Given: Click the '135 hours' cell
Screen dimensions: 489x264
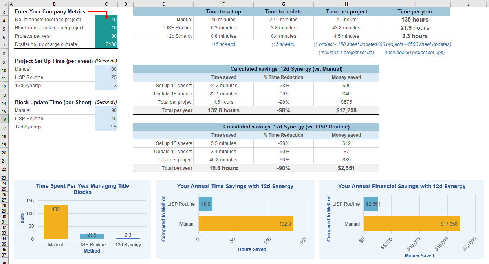Looking at the screenshot, I should (415, 20).
